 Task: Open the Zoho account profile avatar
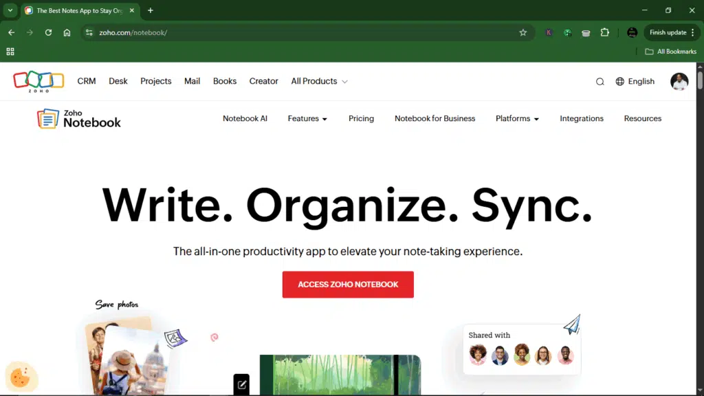(x=679, y=81)
